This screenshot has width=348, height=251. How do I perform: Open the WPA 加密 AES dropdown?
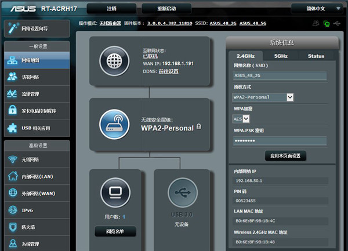pos(241,119)
